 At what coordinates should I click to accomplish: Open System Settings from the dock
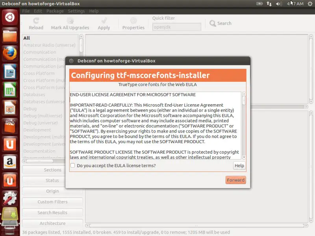tap(10, 198)
